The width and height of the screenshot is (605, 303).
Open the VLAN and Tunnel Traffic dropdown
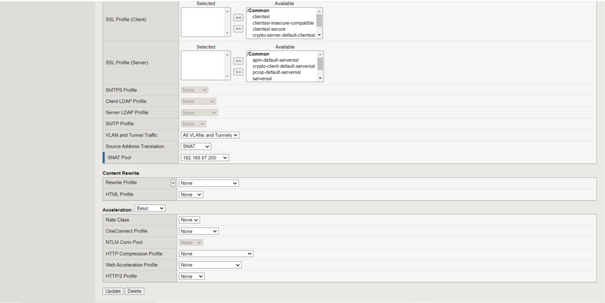(210, 135)
